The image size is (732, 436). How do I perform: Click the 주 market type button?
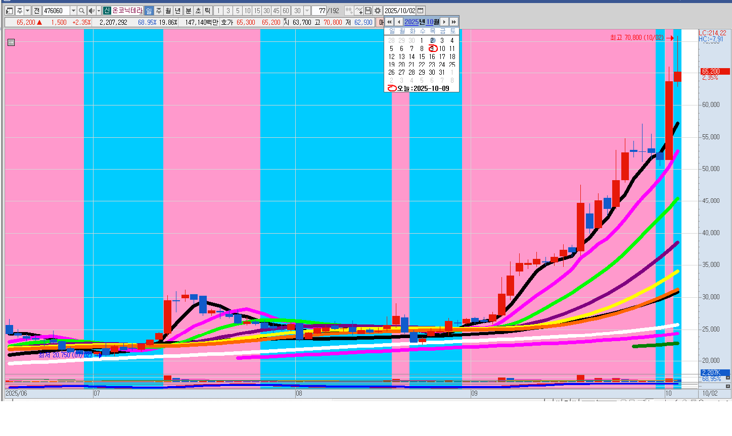(19, 11)
